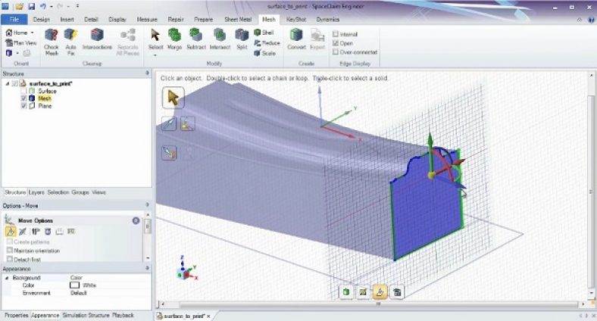Open the Intersections cleanup tool

pos(98,39)
